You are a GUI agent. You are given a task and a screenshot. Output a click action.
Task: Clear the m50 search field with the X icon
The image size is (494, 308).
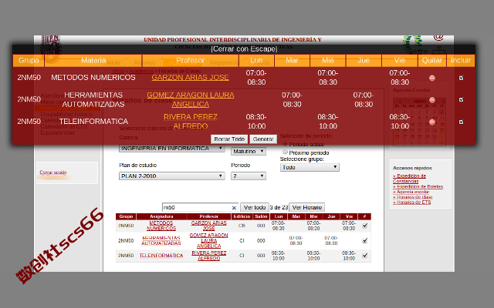click(x=234, y=208)
